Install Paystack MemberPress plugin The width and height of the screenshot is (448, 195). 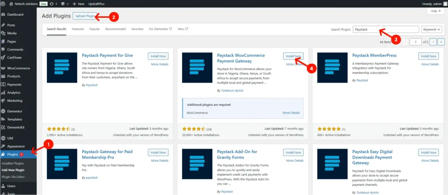pos(429,56)
